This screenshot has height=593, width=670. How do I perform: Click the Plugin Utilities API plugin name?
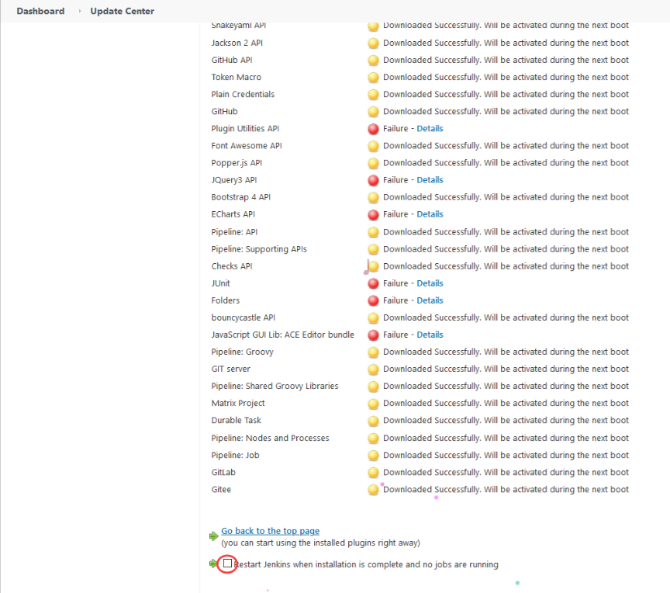[x=245, y=128]
